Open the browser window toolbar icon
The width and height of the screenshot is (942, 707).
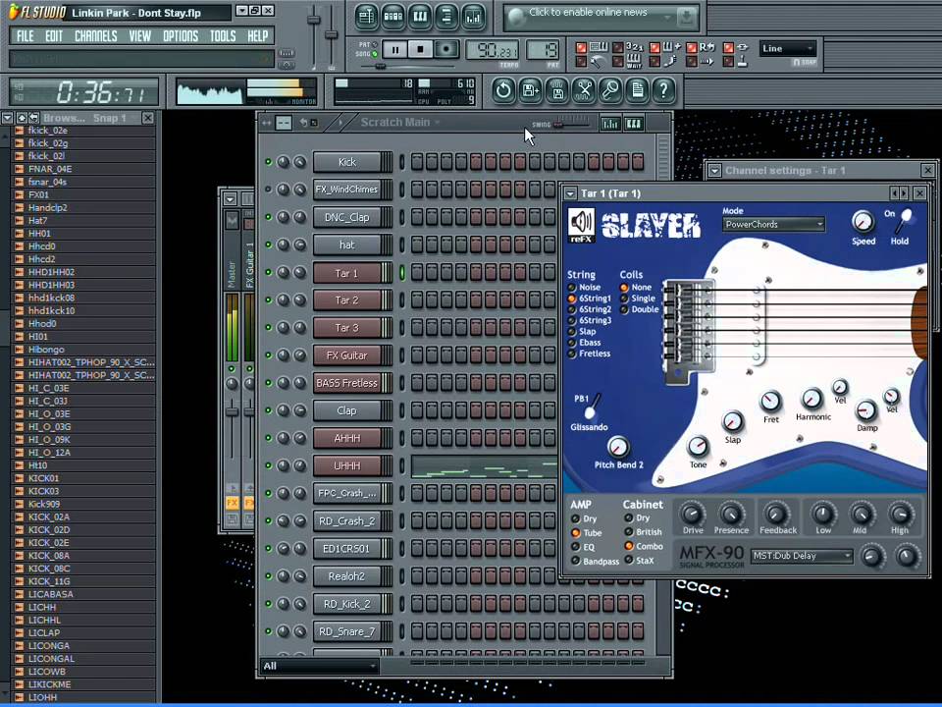(446, 17)
